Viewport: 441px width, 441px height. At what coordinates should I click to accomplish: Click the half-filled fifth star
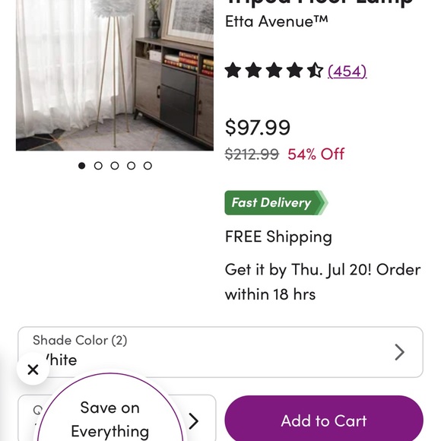pos(315,70)
